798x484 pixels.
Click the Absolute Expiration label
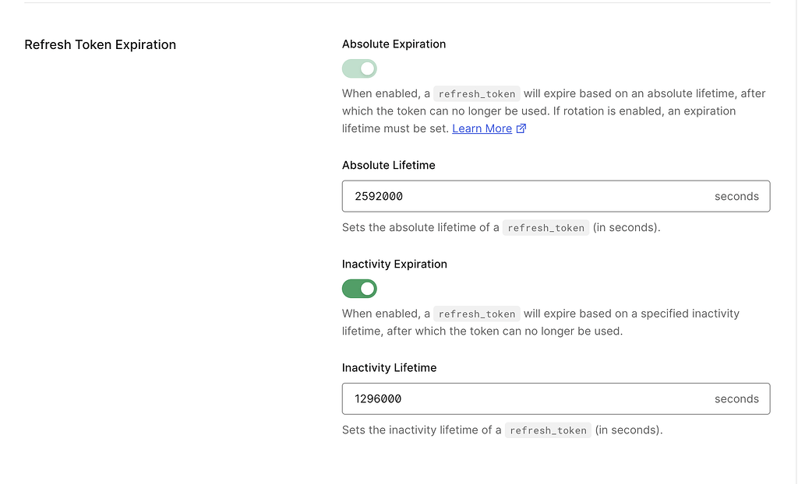[394, 44]
